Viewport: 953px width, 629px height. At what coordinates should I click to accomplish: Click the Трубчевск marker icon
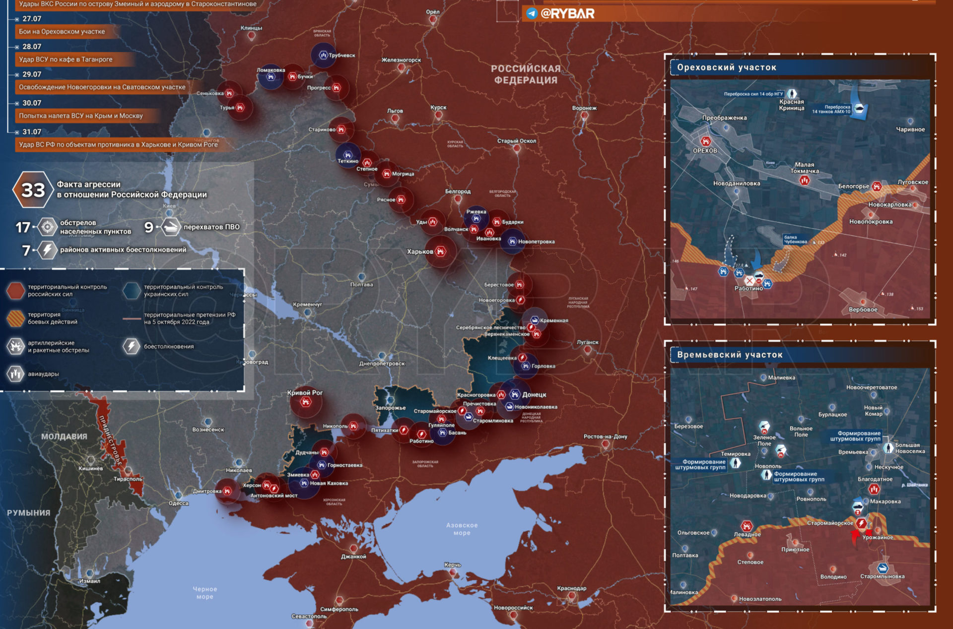pyautogui.click(x=324, y=55)
